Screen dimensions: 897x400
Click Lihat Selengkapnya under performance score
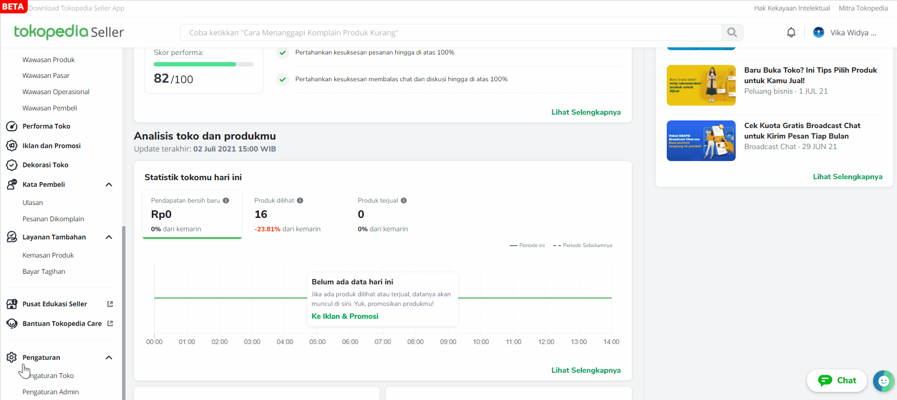point(586,112)
